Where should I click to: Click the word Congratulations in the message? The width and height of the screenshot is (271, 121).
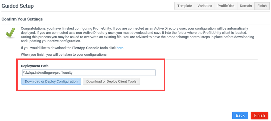[x=34, y=28]
